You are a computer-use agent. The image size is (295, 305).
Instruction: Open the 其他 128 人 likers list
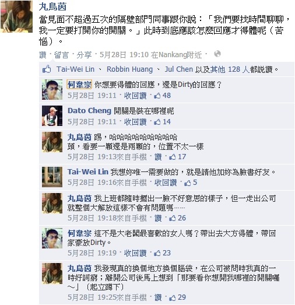[x=230, y=69]
